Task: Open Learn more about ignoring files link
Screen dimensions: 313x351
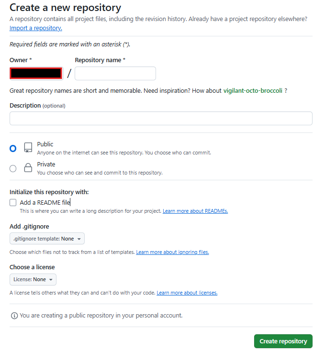Action: 172,252
